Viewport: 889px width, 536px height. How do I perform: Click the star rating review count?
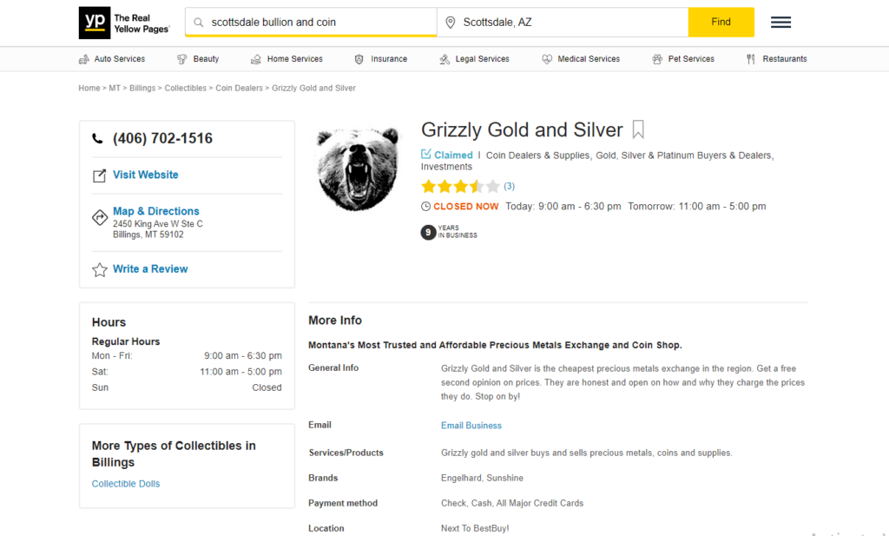[x=509, y=186]
